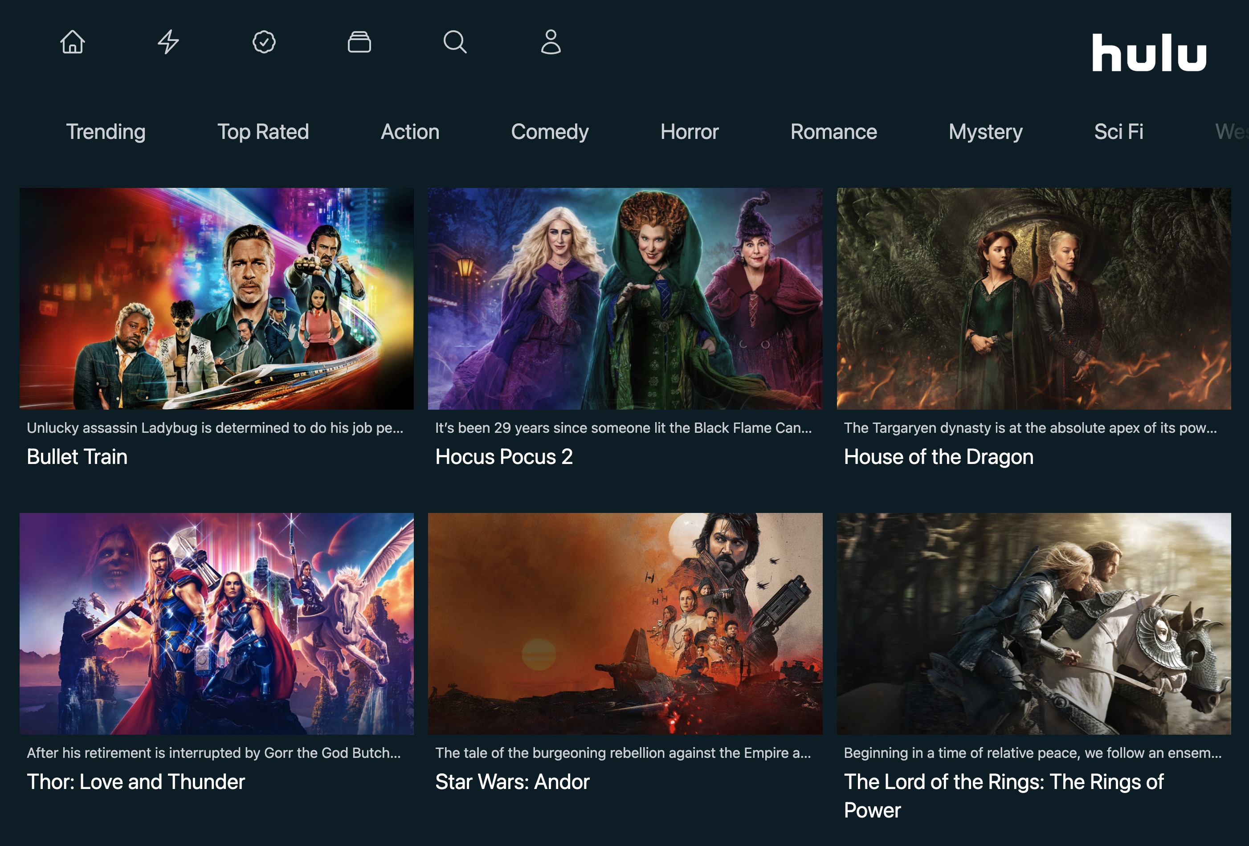Click the Hulu logo
Screen dimensions: 1249x846
click(x=1150, y=53)
